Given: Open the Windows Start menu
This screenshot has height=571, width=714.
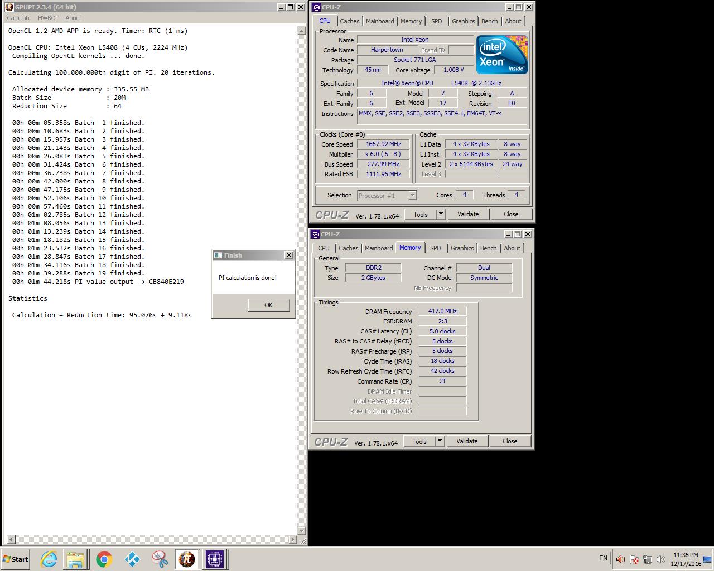Looking at the screenshot, I should tap(16, 559).
